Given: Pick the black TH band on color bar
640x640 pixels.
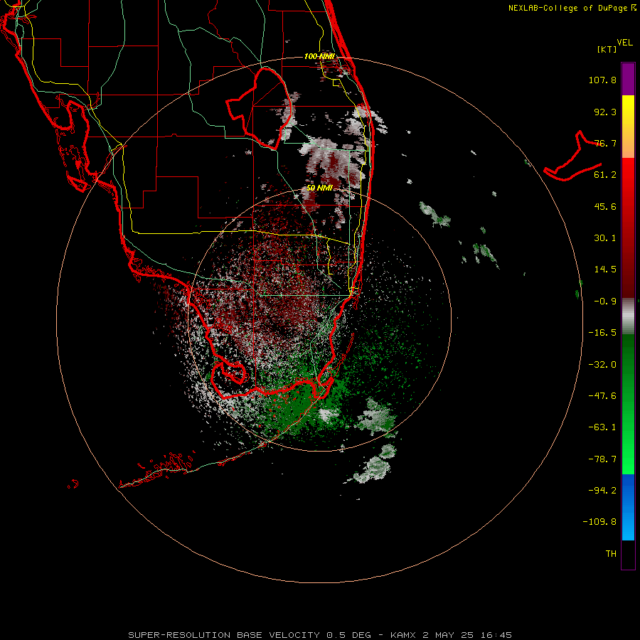Looking at the screenshot, I should tap(628, 554).
